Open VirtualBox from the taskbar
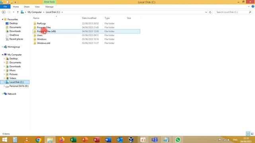The width and height of the screenshot is (255, 143). 131,139
